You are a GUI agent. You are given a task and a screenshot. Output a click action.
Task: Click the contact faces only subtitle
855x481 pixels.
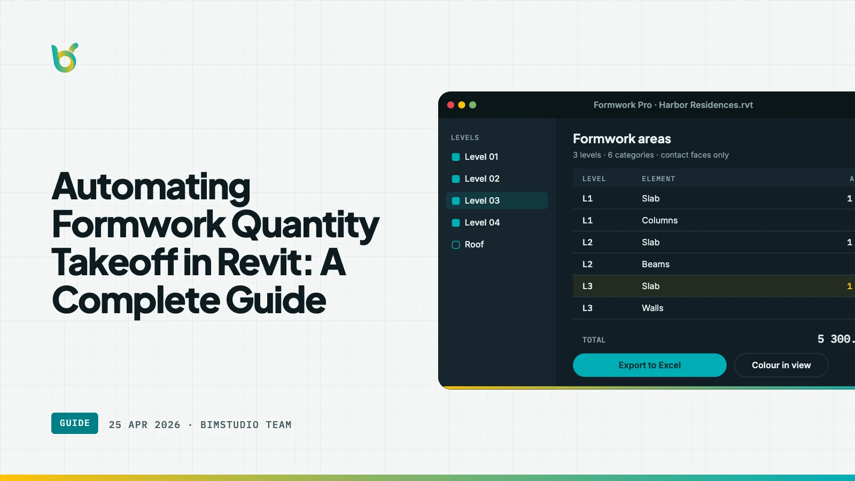[695, 155]
